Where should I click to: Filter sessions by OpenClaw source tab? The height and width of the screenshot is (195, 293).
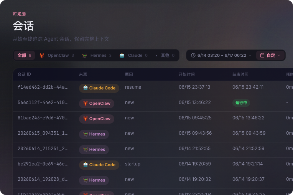tap(57, 55)
